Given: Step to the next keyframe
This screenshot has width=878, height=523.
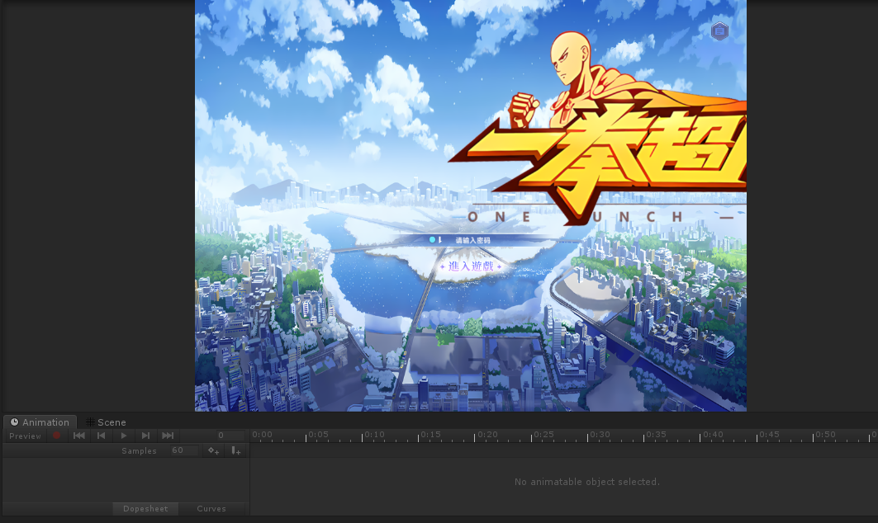Looking at the screenshot, I should click(x=145, y=436).
